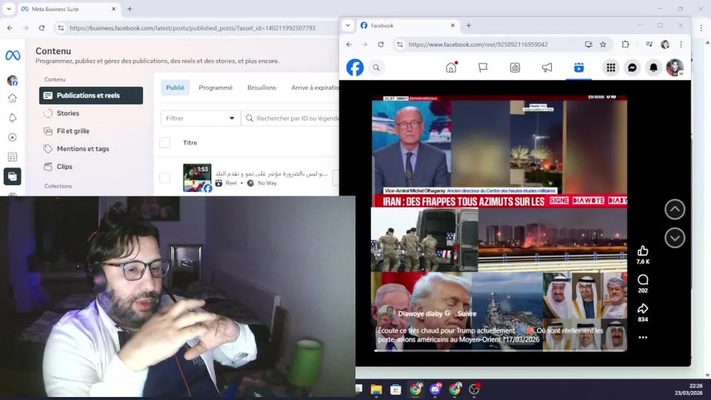
Task: Open Discord from the taskbar
Action: (x=435, y=389)
